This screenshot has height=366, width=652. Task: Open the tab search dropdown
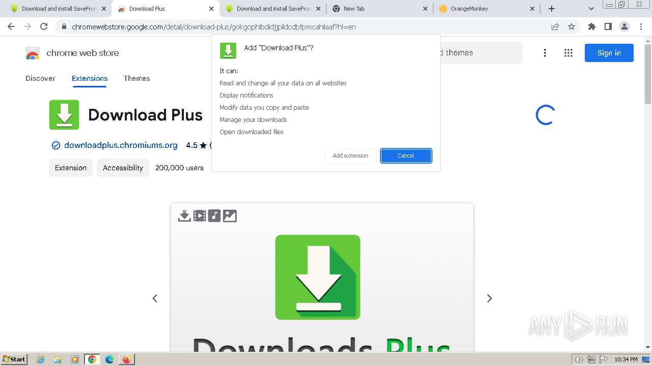pos(591,9)
